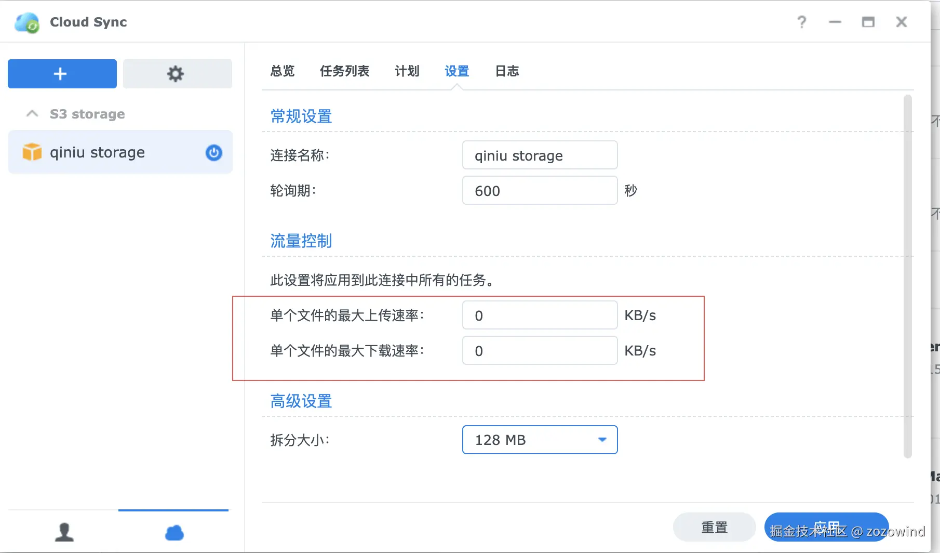Viewport: 940px width, 553px height.
Task: Open the 日志 log tab
Action: (506, 71)
